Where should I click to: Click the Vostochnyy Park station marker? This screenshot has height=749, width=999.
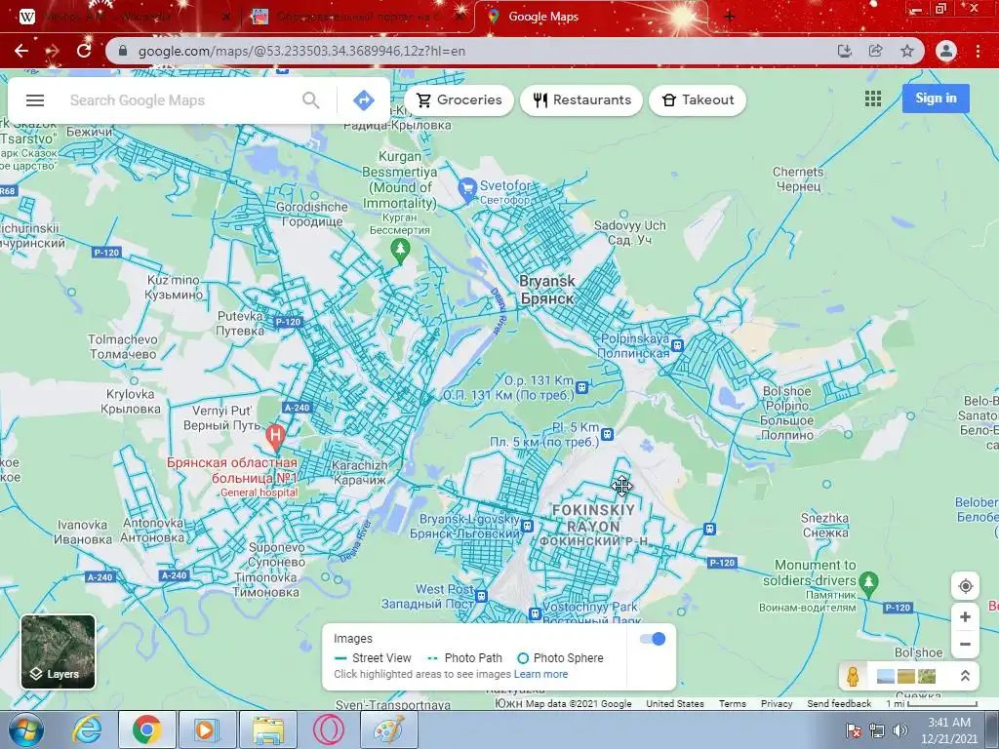click(x=535, y=614)
